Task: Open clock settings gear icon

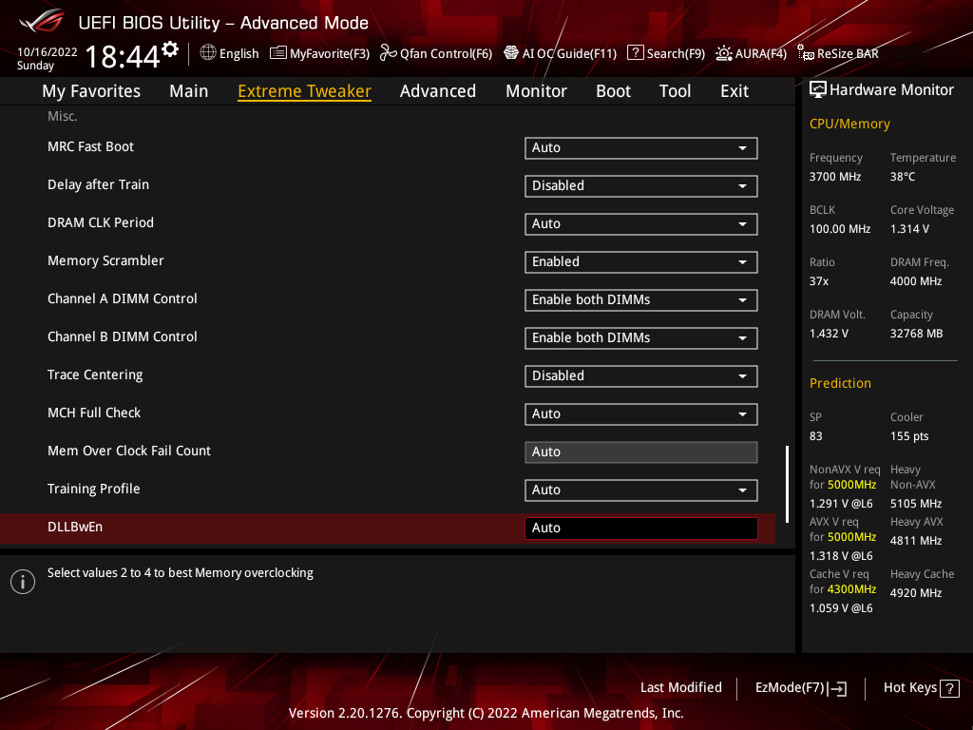Action: coord(170,49)
